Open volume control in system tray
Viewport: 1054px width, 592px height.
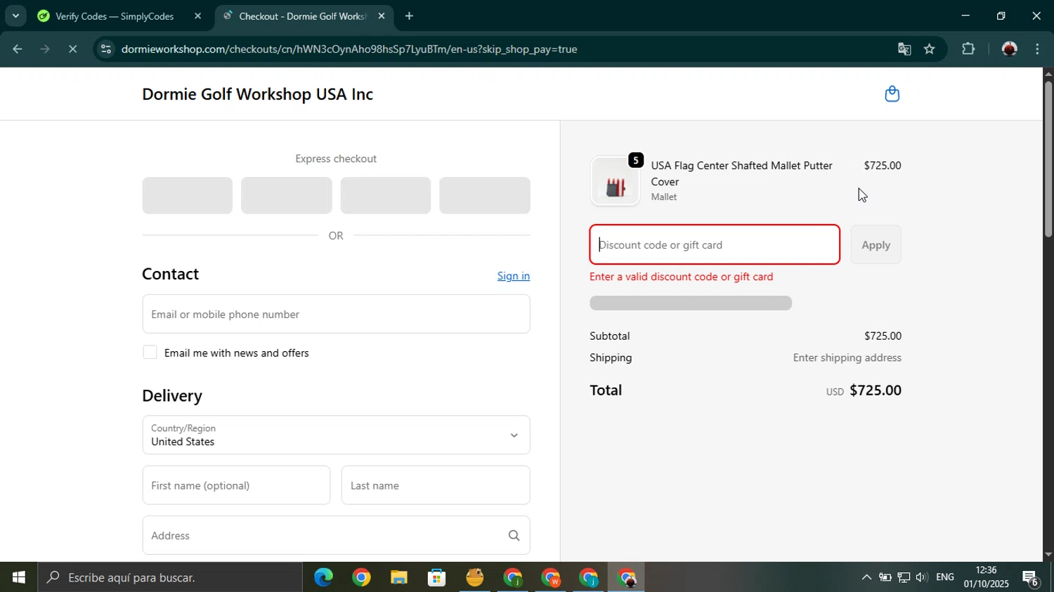(921, 577)
